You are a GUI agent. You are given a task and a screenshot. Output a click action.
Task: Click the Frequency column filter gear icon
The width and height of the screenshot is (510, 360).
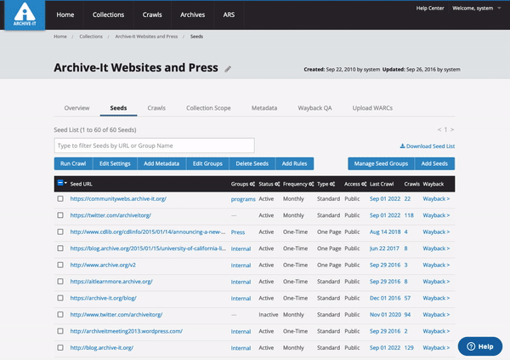click(312, 184)
